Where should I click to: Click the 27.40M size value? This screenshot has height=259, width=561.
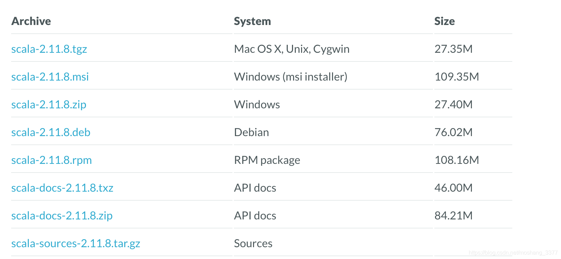tap(453, 105)
